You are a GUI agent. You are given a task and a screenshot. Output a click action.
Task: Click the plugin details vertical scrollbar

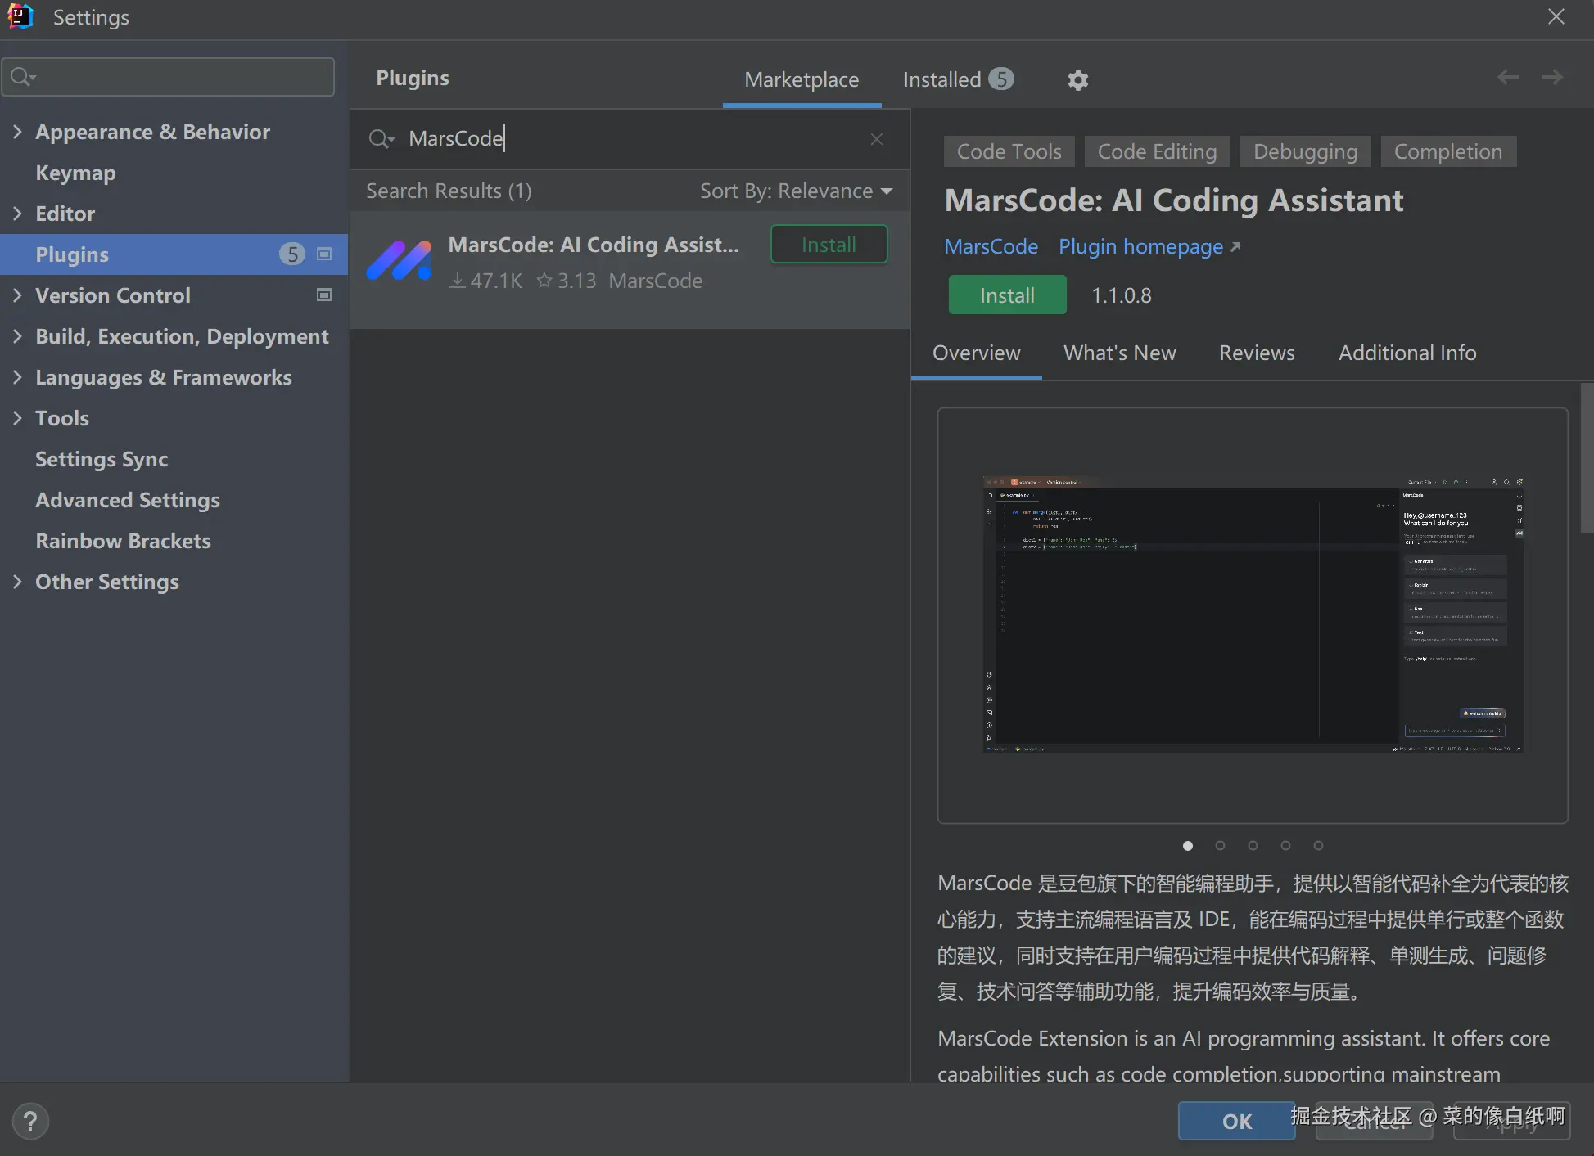[x=1586, y=458]
